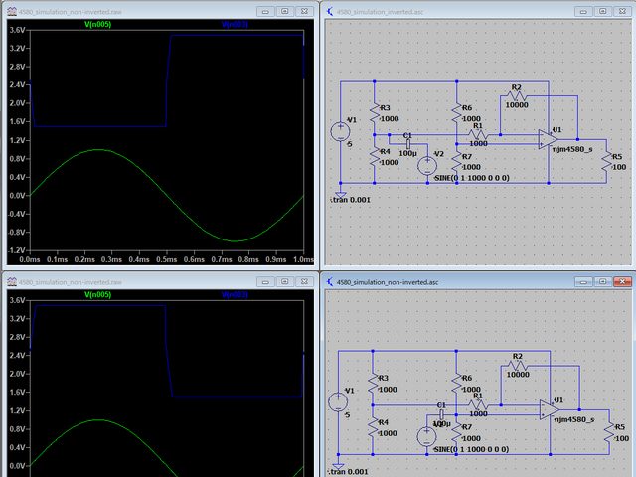This screenshot has height=477, width=636.
Task: Click the R7 resistor symbol in inverted schematic
Action: [x=457, y=161]
